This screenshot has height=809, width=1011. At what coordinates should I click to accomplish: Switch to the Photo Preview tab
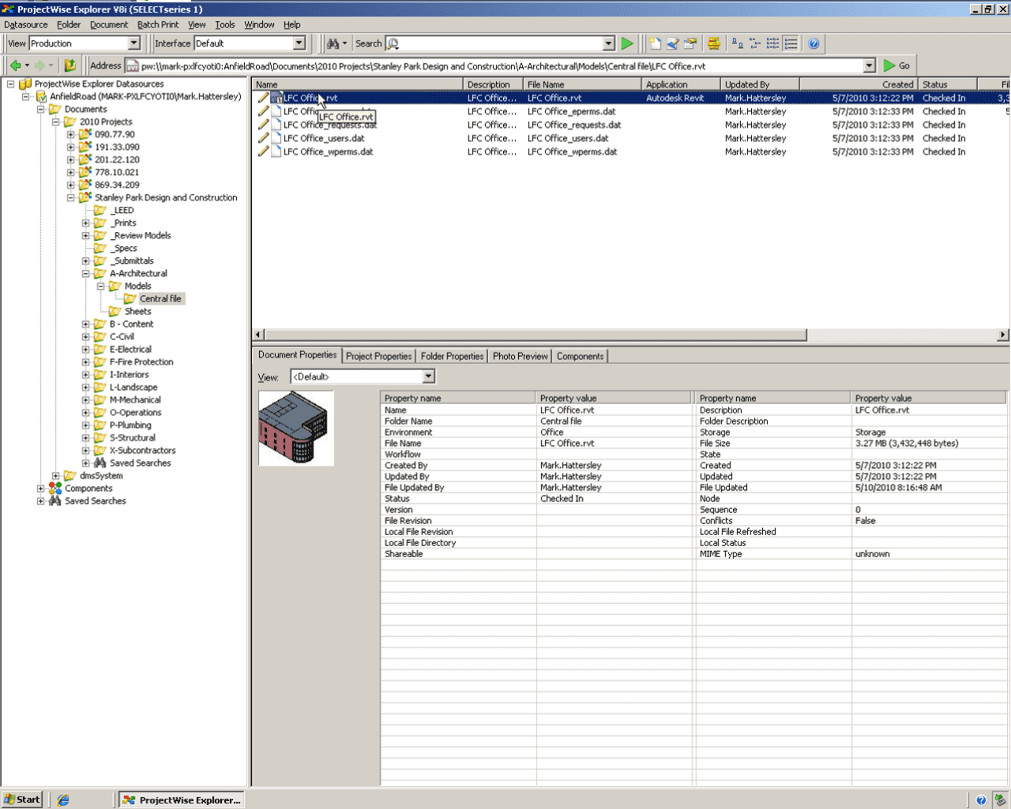point(520,356)
